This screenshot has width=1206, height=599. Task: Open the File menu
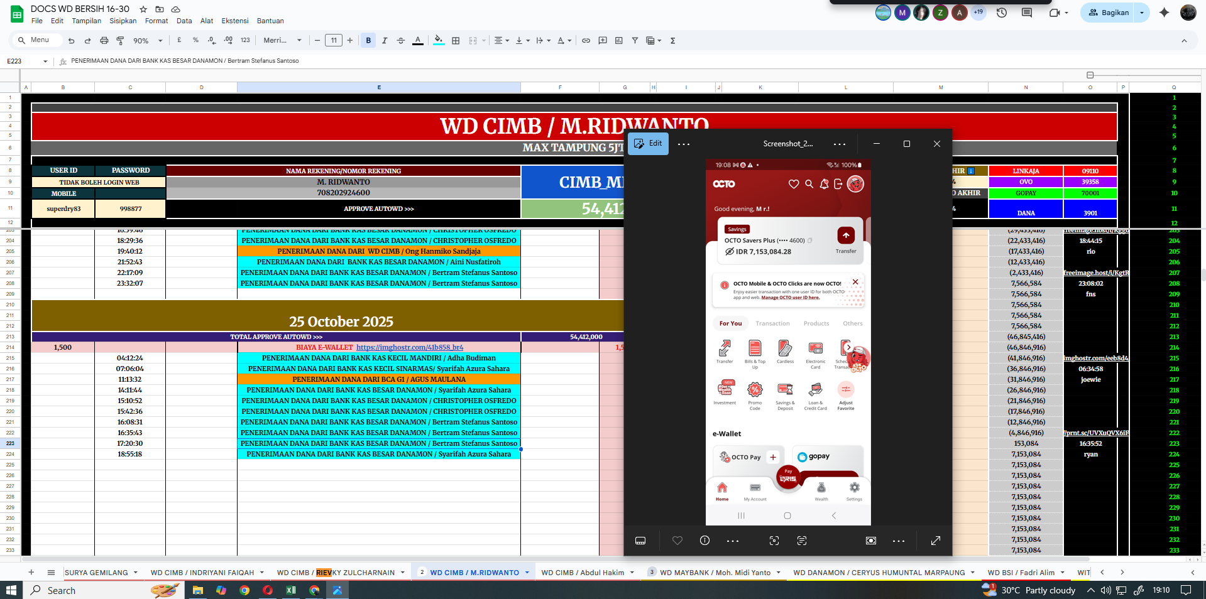pos(37,21)
